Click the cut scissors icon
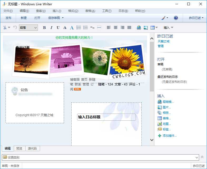Screen dimensions: 207x169 [5, 28]
